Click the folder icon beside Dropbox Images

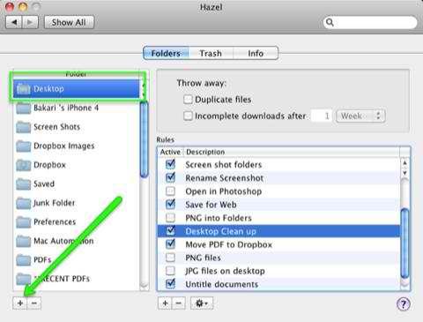(24, 146)
